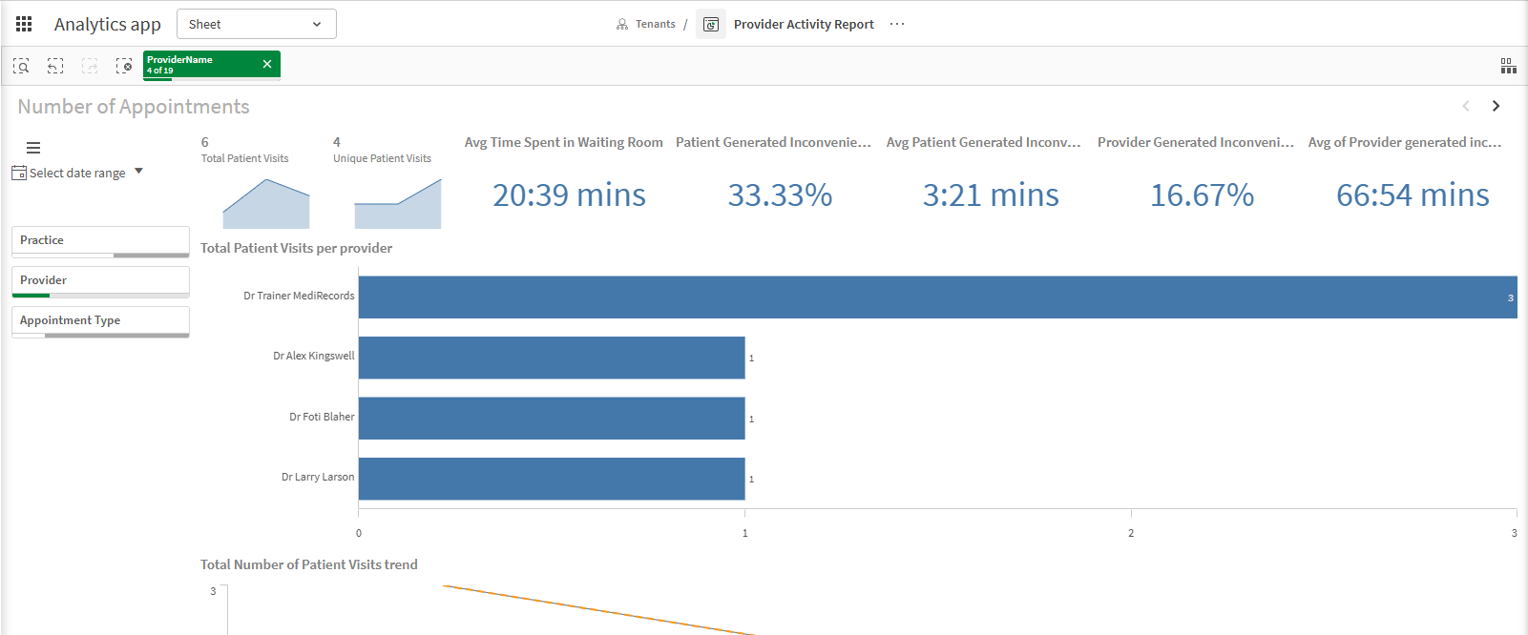Image resolution: width=1528 pixels, height=635 pixels.
Task: Open the app launcher grid icon
Action: (x=24, y=24)
